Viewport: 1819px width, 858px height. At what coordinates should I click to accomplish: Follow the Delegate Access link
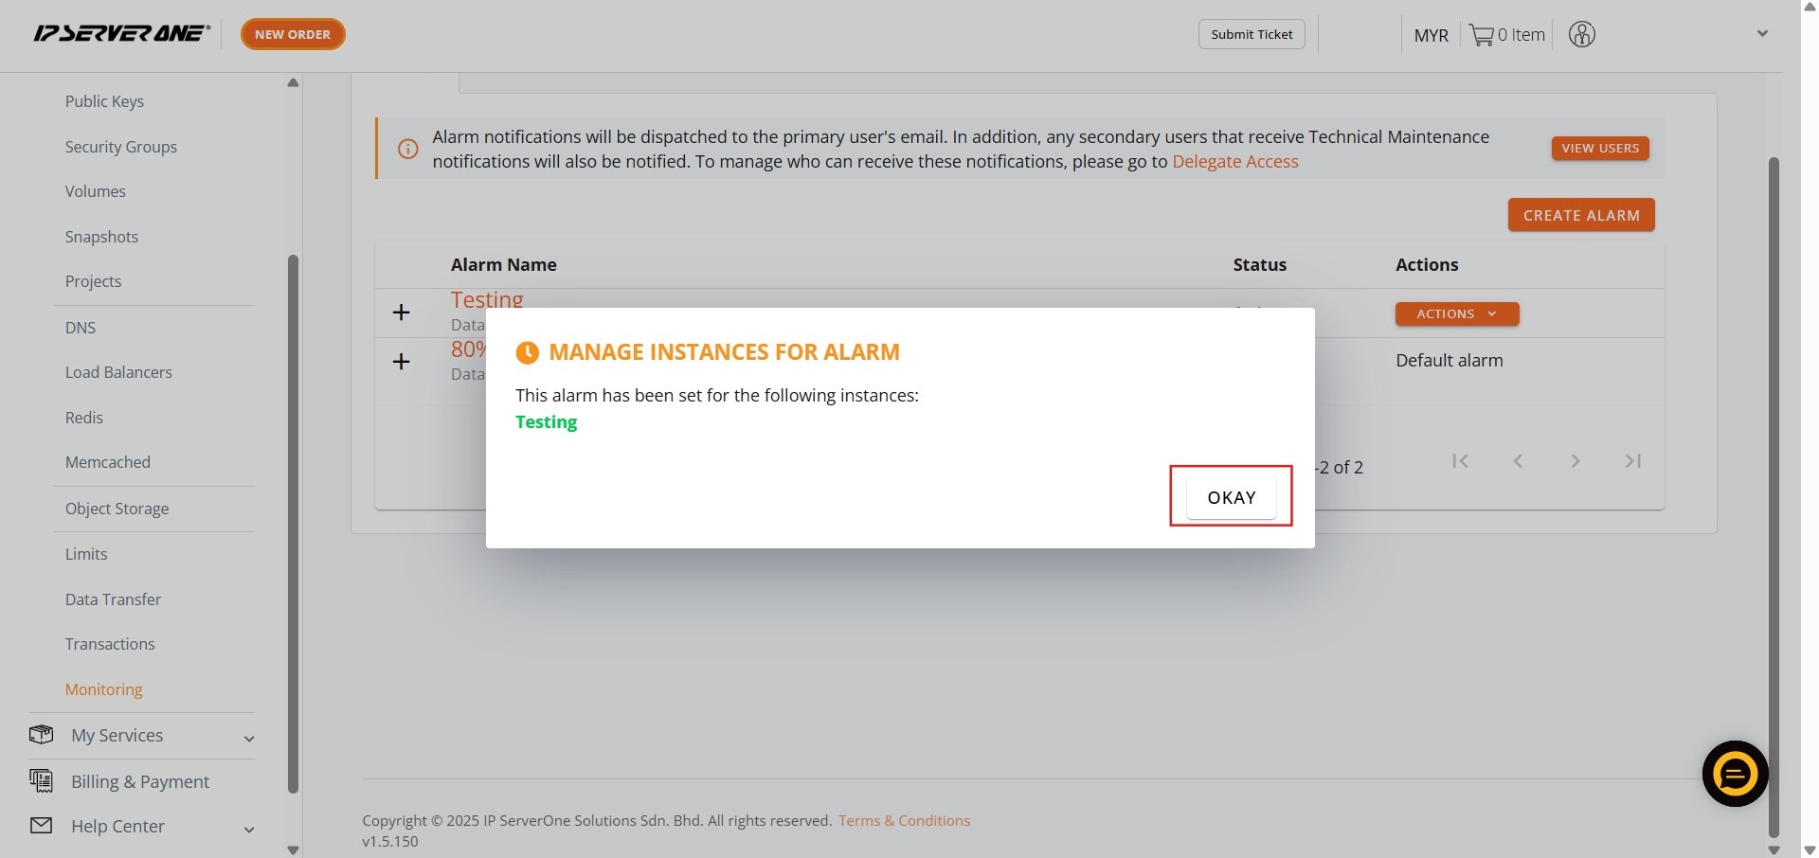tap(1234, 162)
